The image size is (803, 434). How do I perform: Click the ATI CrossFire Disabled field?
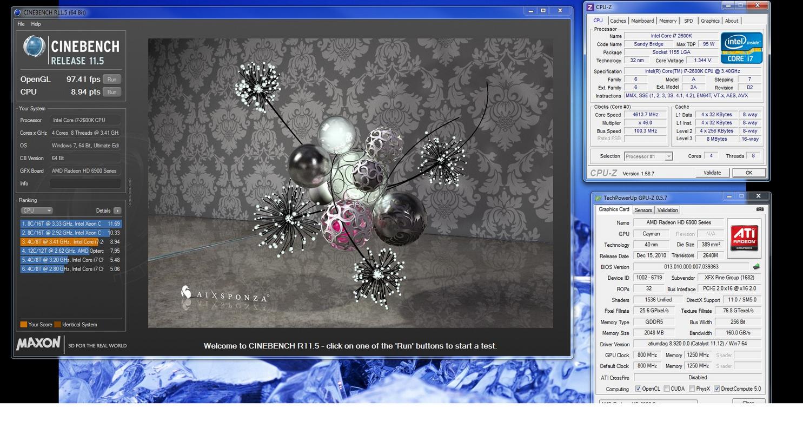(698, 378)
